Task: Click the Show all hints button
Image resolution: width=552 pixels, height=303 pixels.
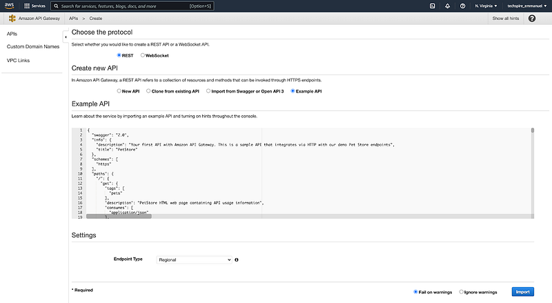Action: point(506,19)
